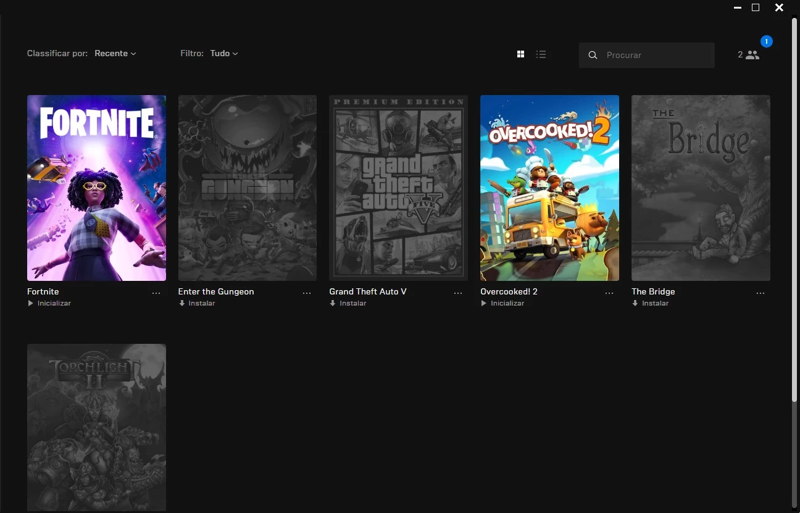800x513 pixels.
Task: Click Overcooked! 2 play arrow icon
Action: tap(484, 303)
